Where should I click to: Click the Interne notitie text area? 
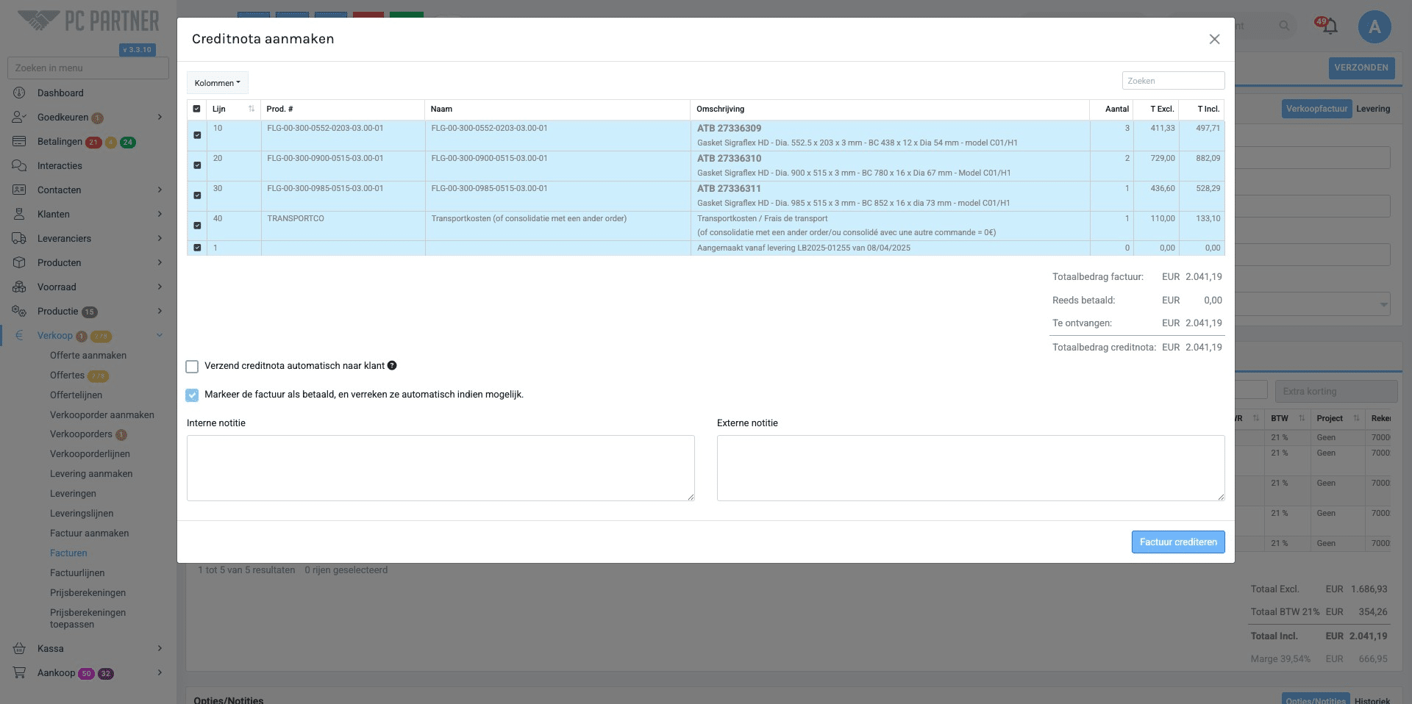(x=441, y=468)
